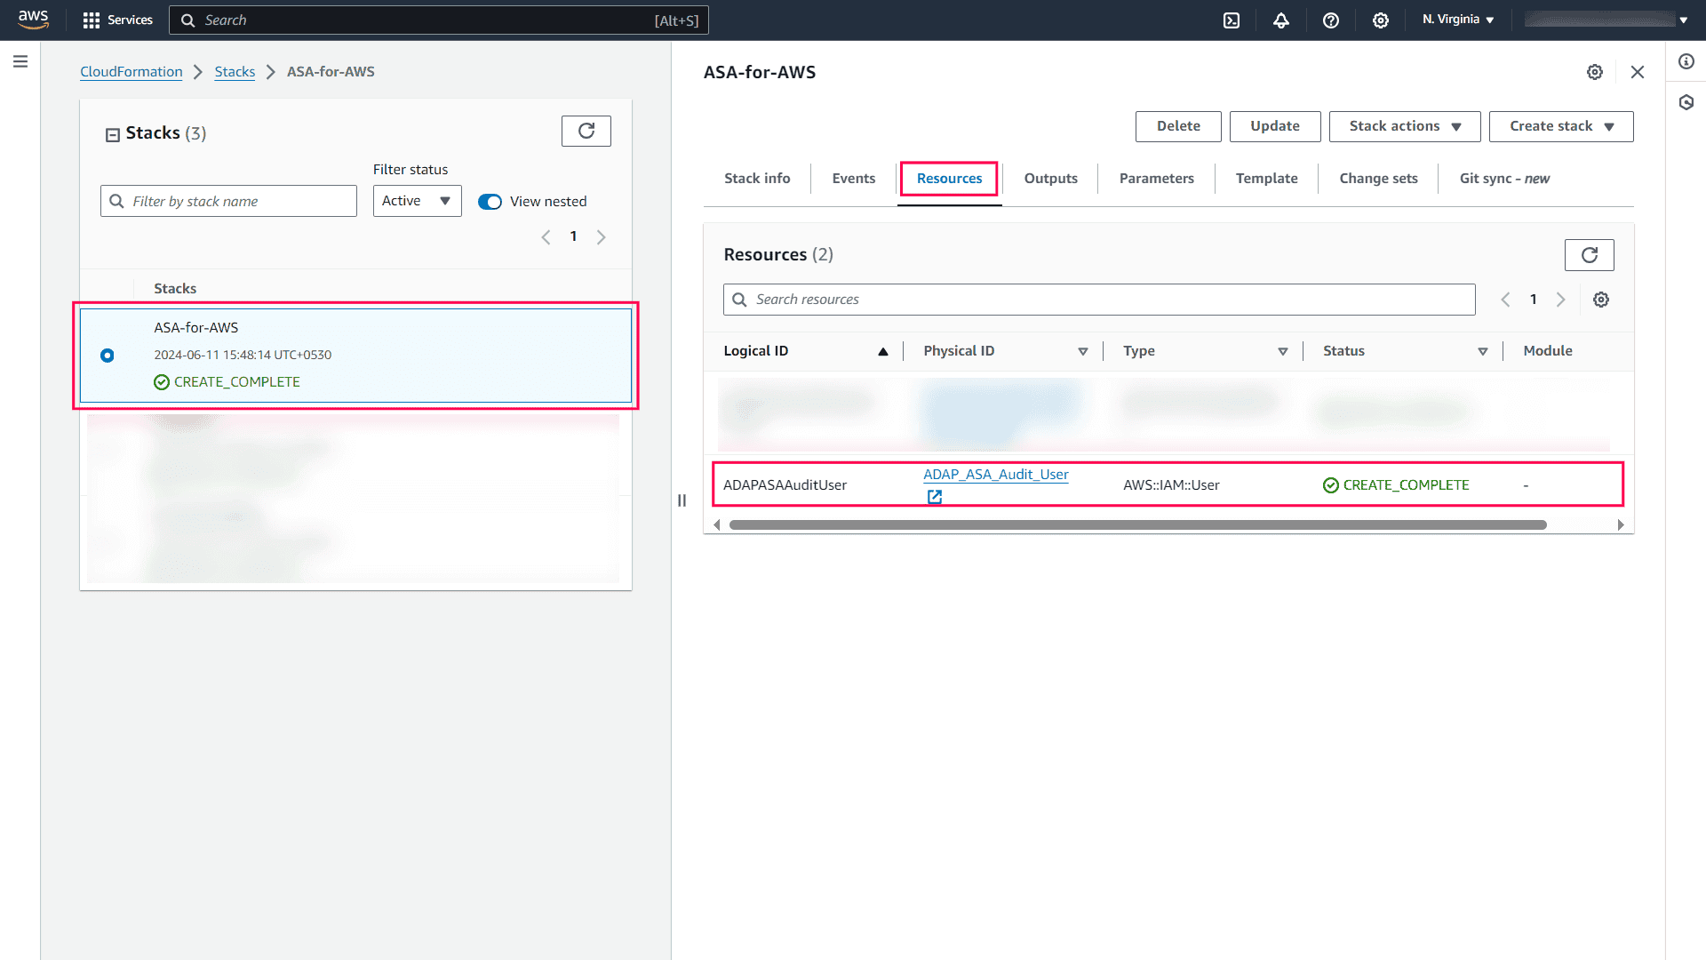
Task: Select the ASA-for-AWS stack radio button
Action: click(107, 355)
